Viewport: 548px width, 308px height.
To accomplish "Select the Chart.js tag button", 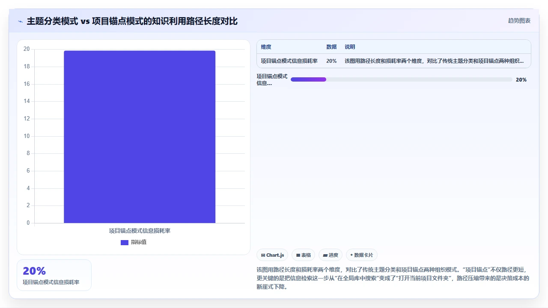I will [272, 255].
